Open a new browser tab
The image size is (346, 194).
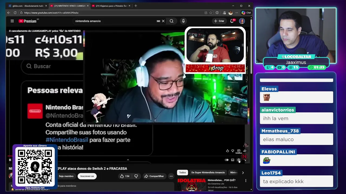click(x=136, y=6)
